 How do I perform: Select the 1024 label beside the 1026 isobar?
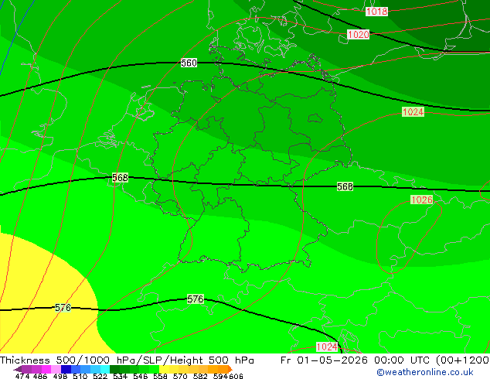tap(413, 111)
